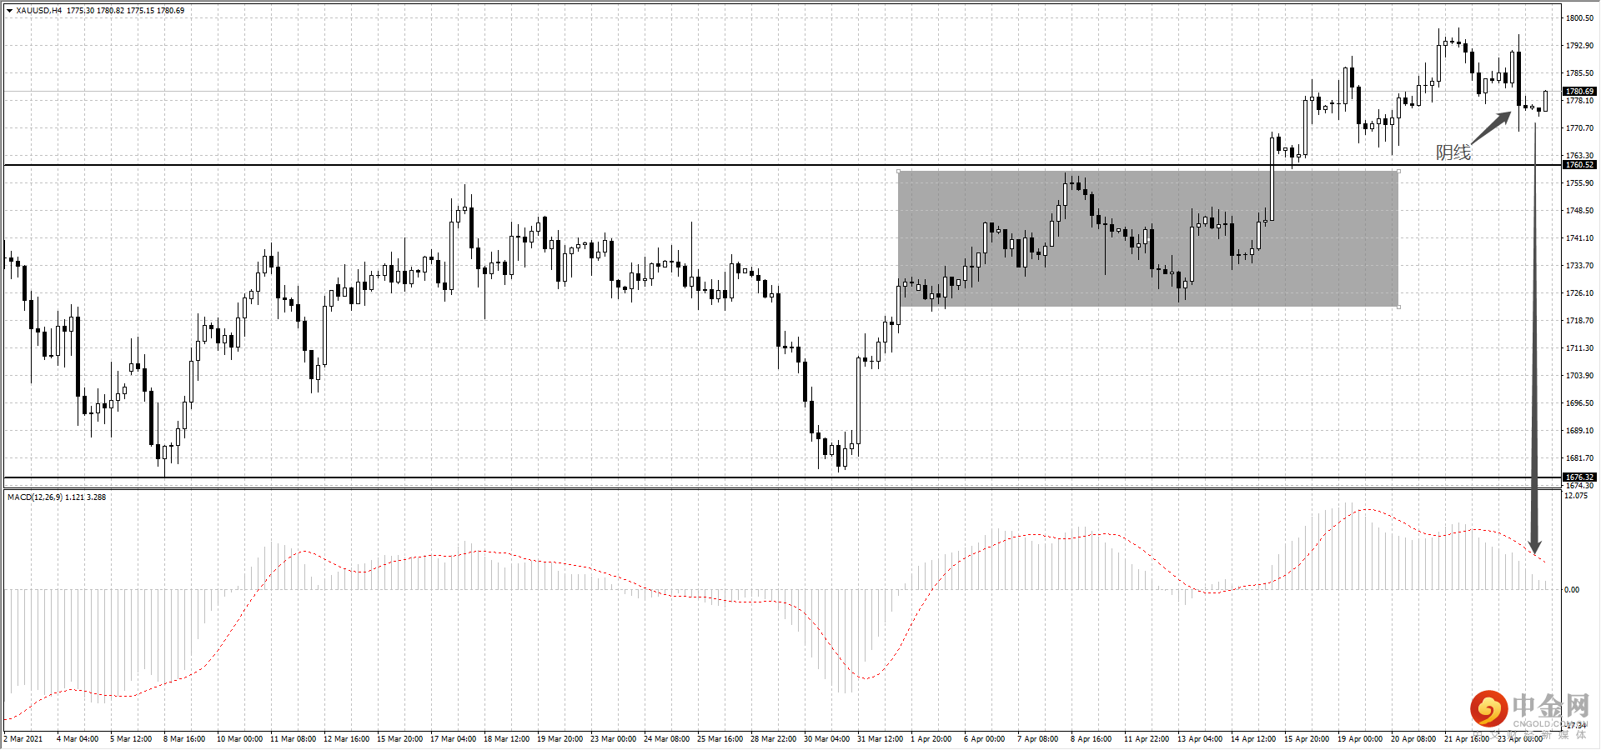Select the gray rectangle consolidation zone
Screen dimensions: 1601x750
click(1148, 239)
